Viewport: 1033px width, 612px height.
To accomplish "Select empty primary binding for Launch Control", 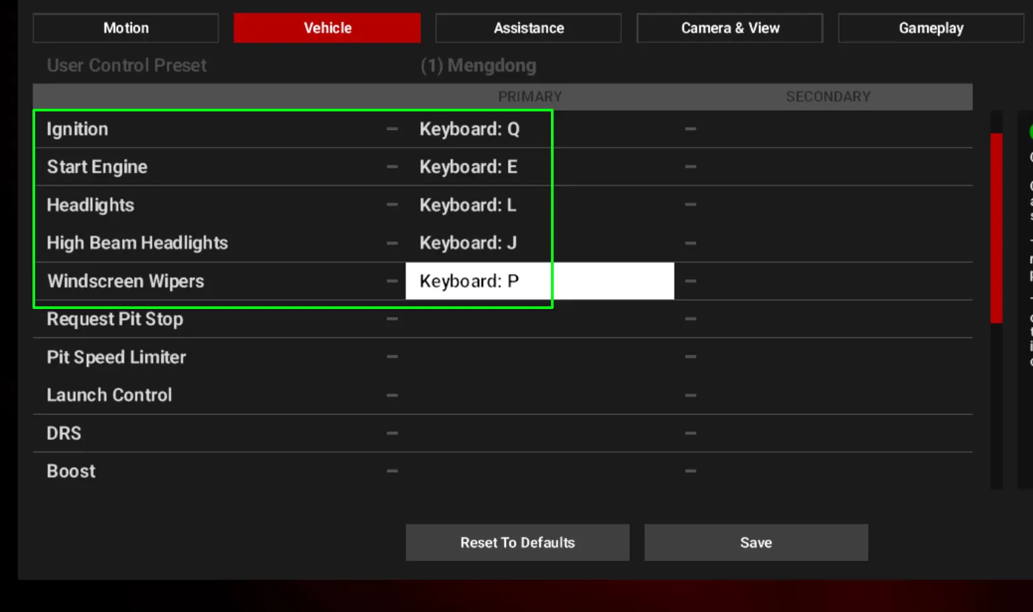I will pyautogui.click(x=540, y=395).
